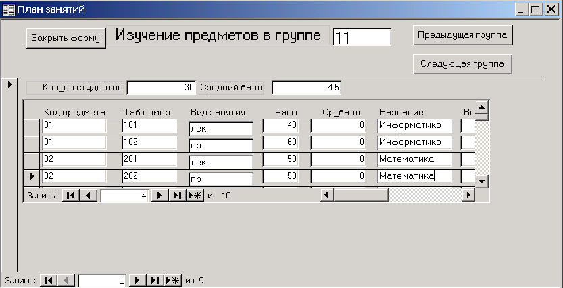Click the Изучение предметов в группе title
The image size is (563, 288).
coord(218,35)
